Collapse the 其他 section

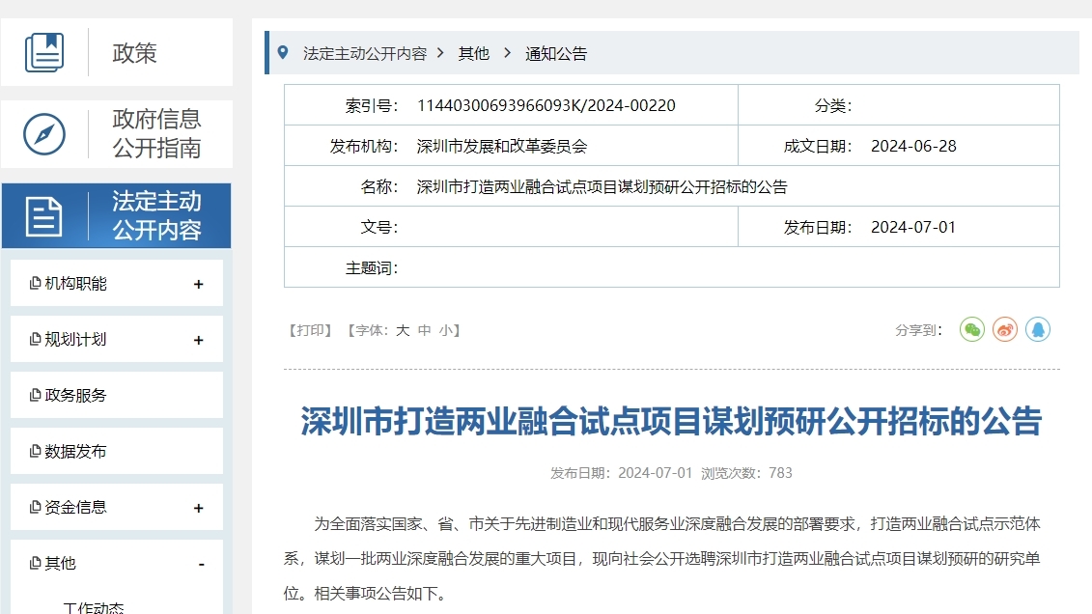pos(201,564)
